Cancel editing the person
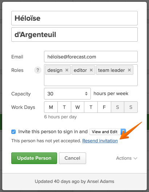This screenshot has height=192, width=149. pos(72,158)
